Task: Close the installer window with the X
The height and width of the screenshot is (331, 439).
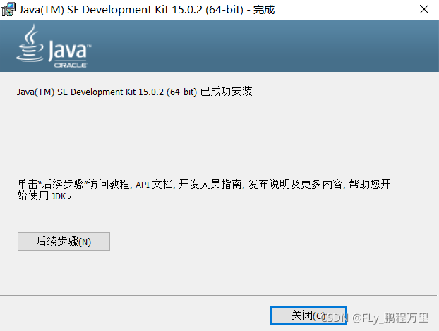Action: 424,9
